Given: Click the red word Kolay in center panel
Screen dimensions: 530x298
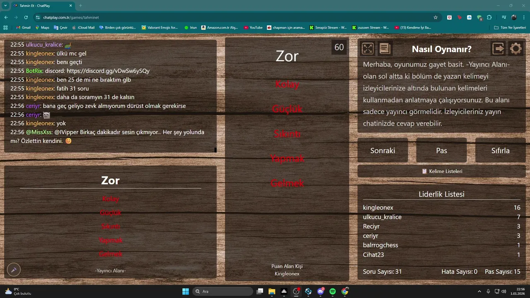Looking at the screenshot, I should click(x=287, y=84).
